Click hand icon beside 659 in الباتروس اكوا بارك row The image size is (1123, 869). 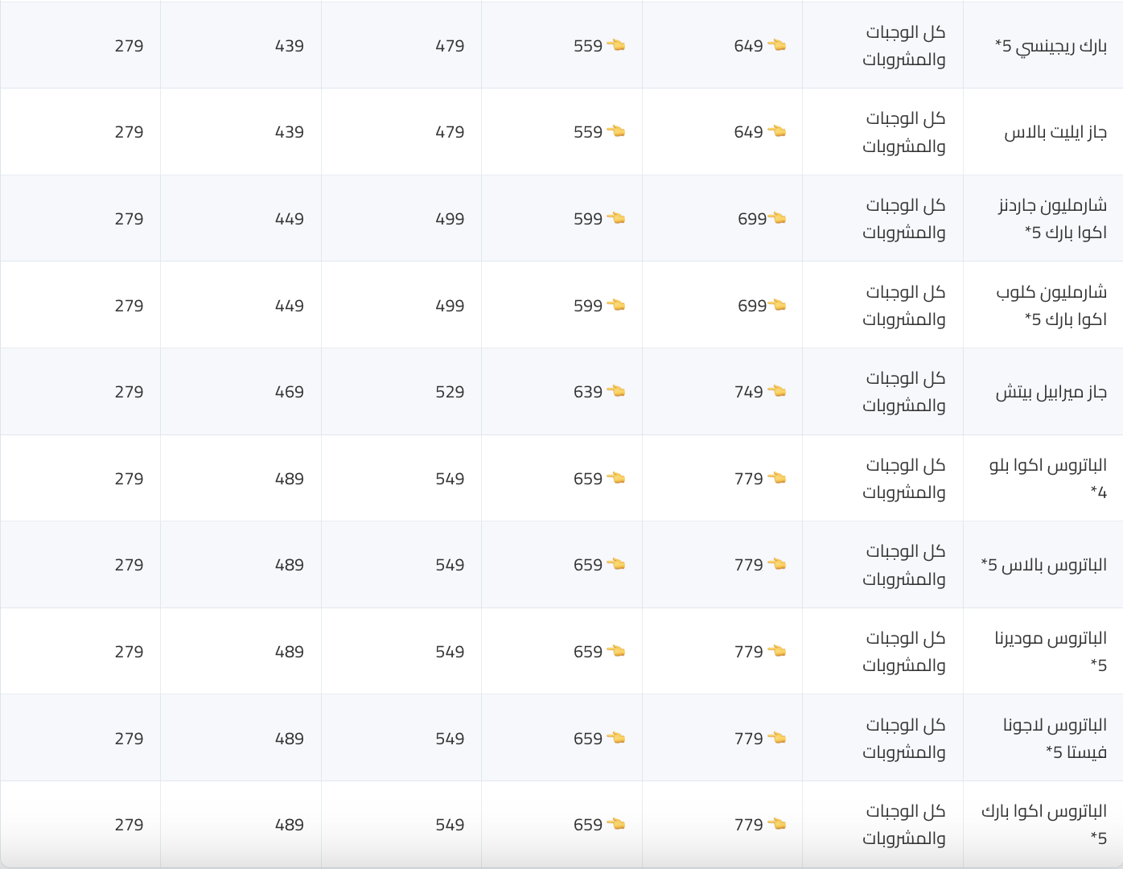(616, 825)
